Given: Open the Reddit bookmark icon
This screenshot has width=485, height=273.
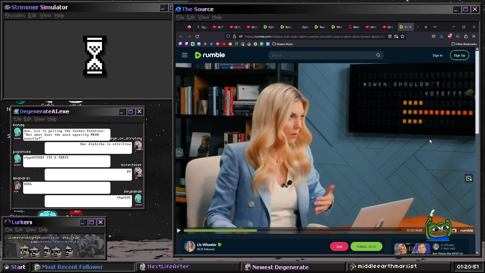Looking at the screenshot, I should pos(230,44).
